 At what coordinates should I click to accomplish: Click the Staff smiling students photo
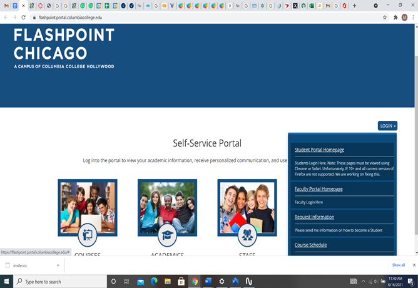(x=247, y=207)
